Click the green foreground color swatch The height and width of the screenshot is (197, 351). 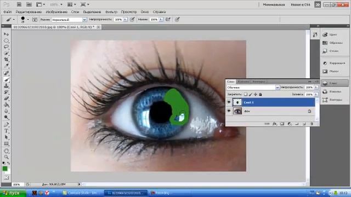click(x=5, y=169)
